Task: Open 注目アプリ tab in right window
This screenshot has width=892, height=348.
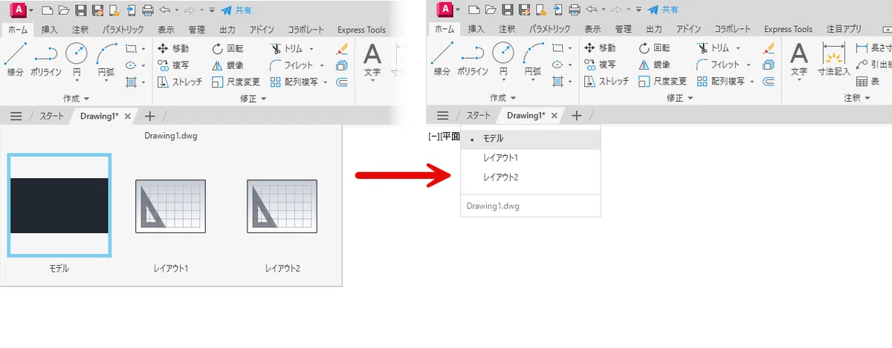Action: 844,30
